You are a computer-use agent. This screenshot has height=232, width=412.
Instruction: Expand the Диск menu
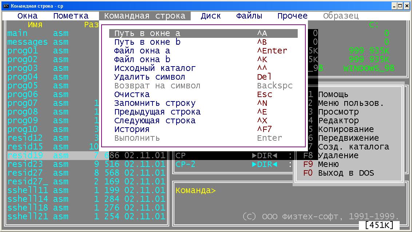(211, 16)
